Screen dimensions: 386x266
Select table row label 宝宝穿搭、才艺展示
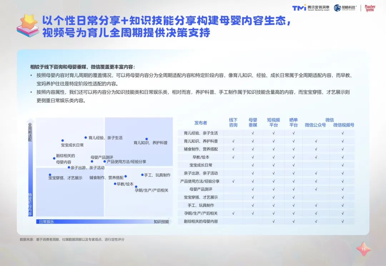point(201,197)
